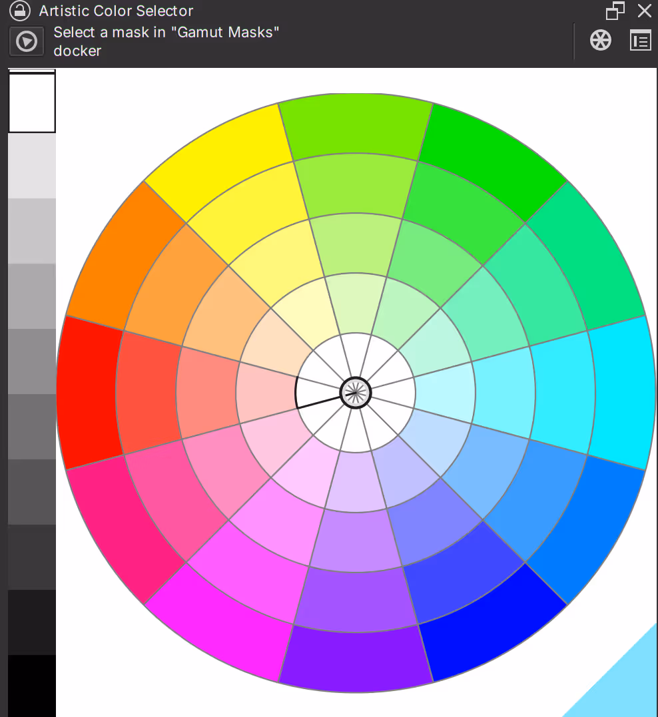The width and height of the screenshot is (658, 717).
Task: Click the center circle of the color wheel
Action: (356, 393)
